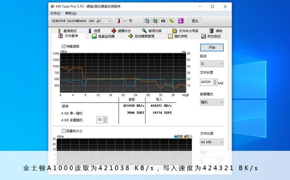The width and height of the screenshot is (290, 180).
Task: Select the 文件基准 tab
Action: tap(68, 36)
